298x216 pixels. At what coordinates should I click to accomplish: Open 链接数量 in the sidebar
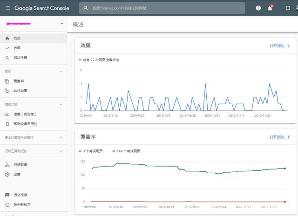point(33,165)
